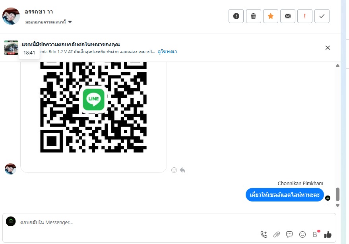Reply to the QR code message with the arrow icon
Viewport: 349px width, 244px height.
[182, 170]
